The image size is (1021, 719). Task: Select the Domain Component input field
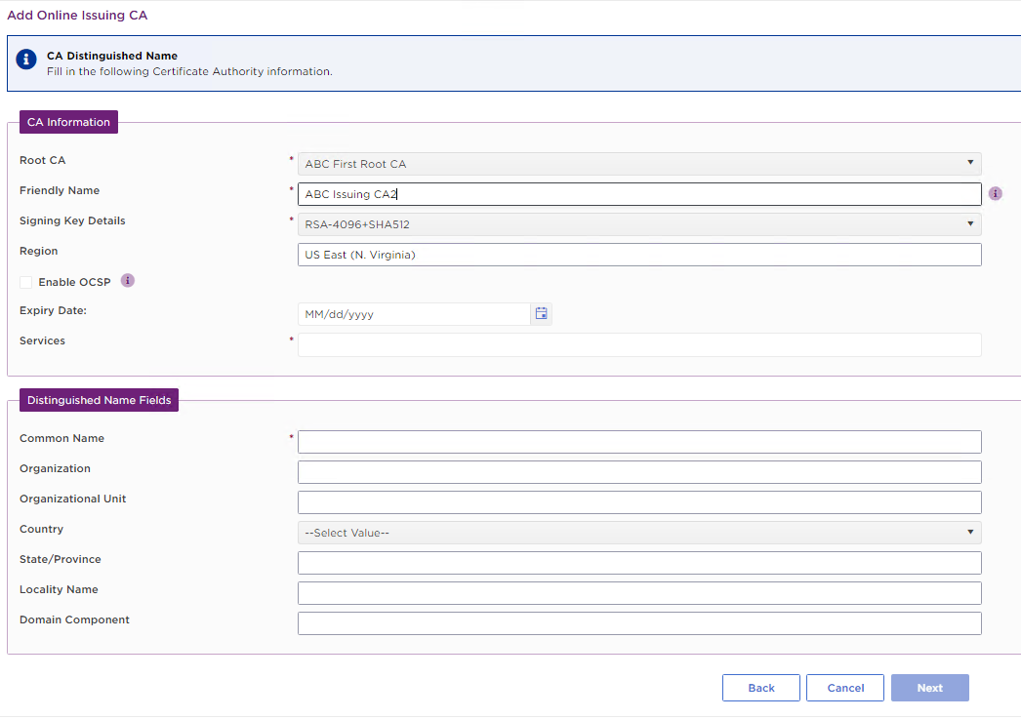point(638,623)
